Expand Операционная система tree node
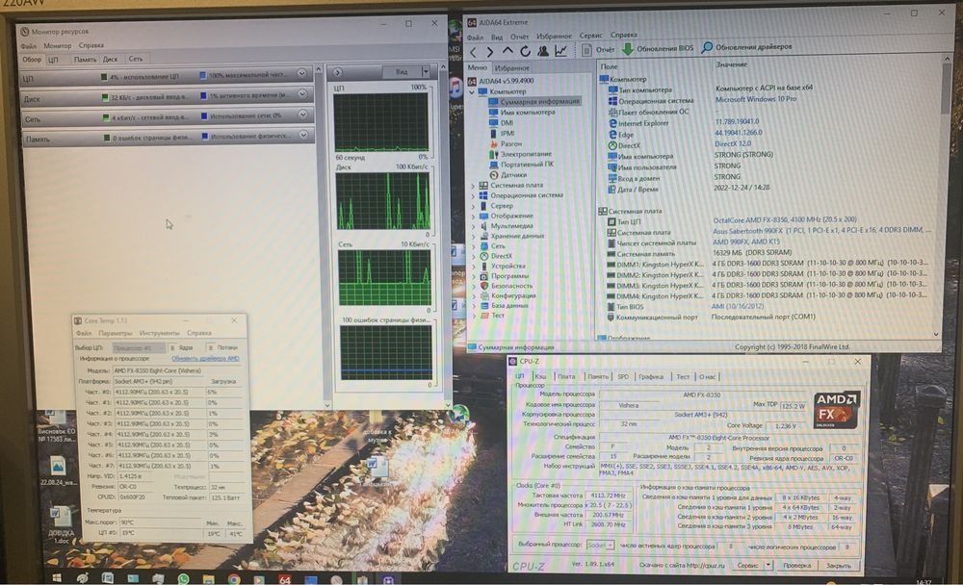The image size is (963, 585). click(x=473, y=196)
